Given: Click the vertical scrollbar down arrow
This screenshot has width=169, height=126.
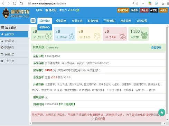Looking at the screenshot, I should tap(167, 120).
